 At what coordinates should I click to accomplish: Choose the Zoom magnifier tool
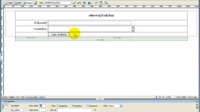(163, 97)
